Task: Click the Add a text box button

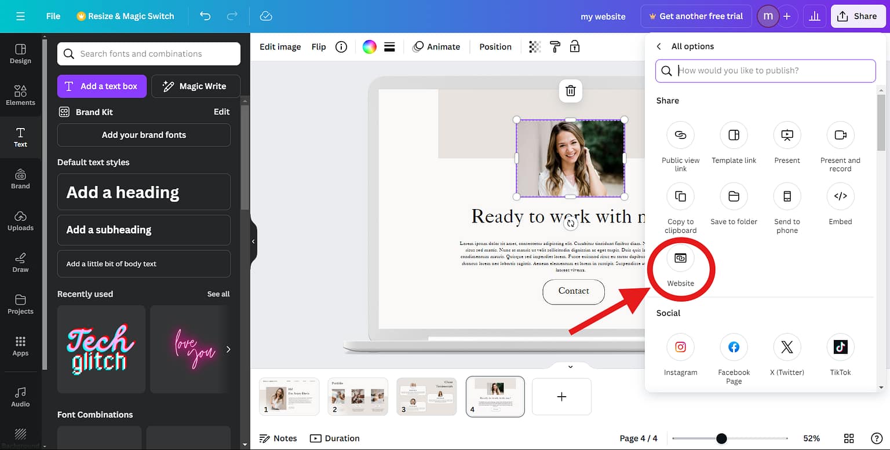Action: point(101,86)
